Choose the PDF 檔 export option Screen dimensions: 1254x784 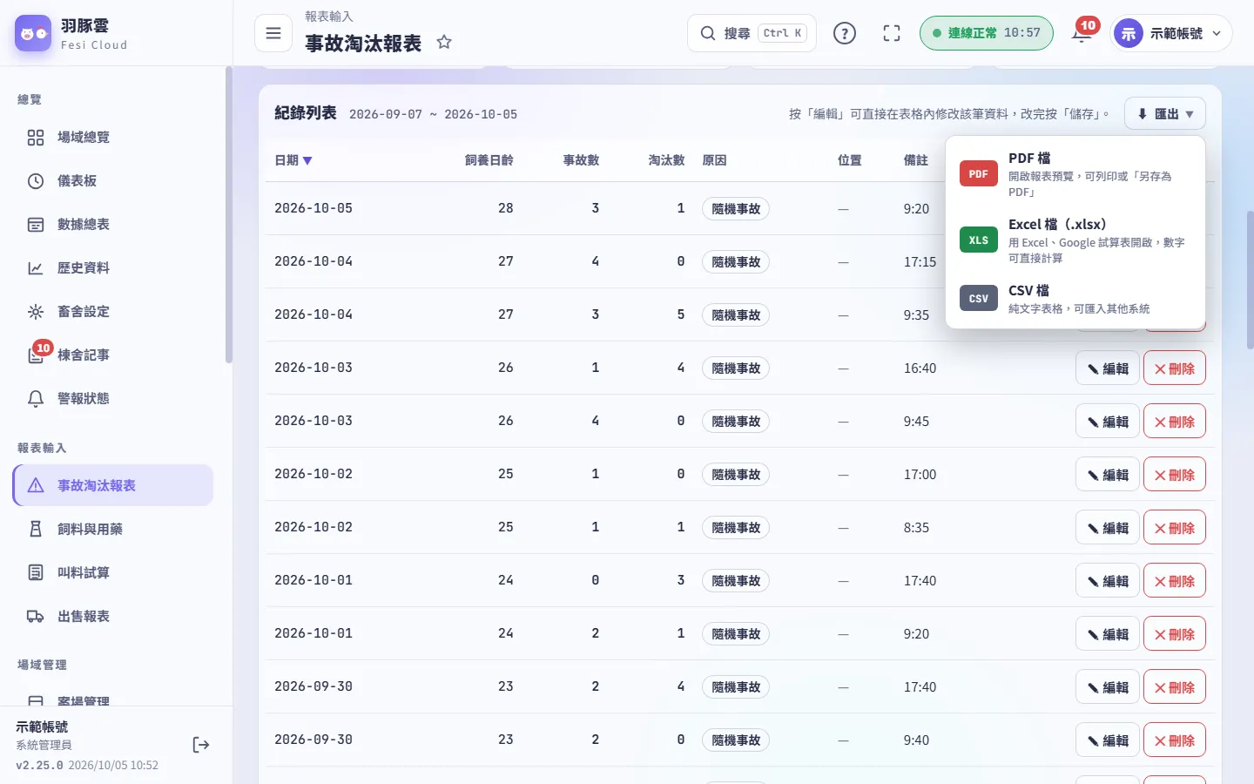[1075, 174]
